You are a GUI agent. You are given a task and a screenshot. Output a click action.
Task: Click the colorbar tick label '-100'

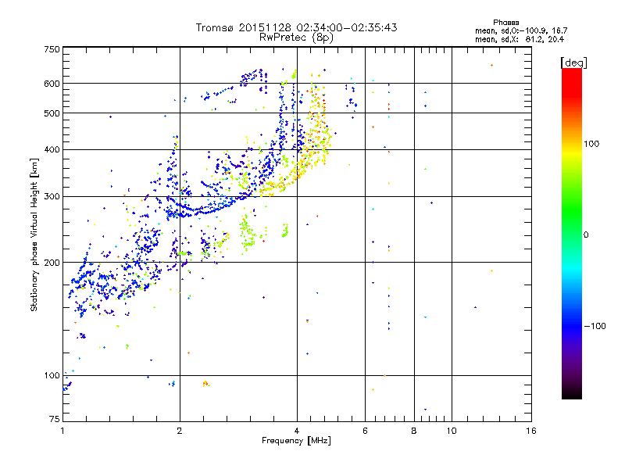tap(595, 326)
